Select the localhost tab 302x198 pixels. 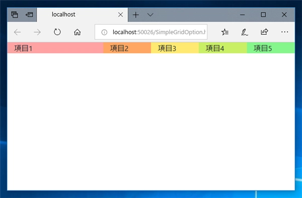point(82,15)
